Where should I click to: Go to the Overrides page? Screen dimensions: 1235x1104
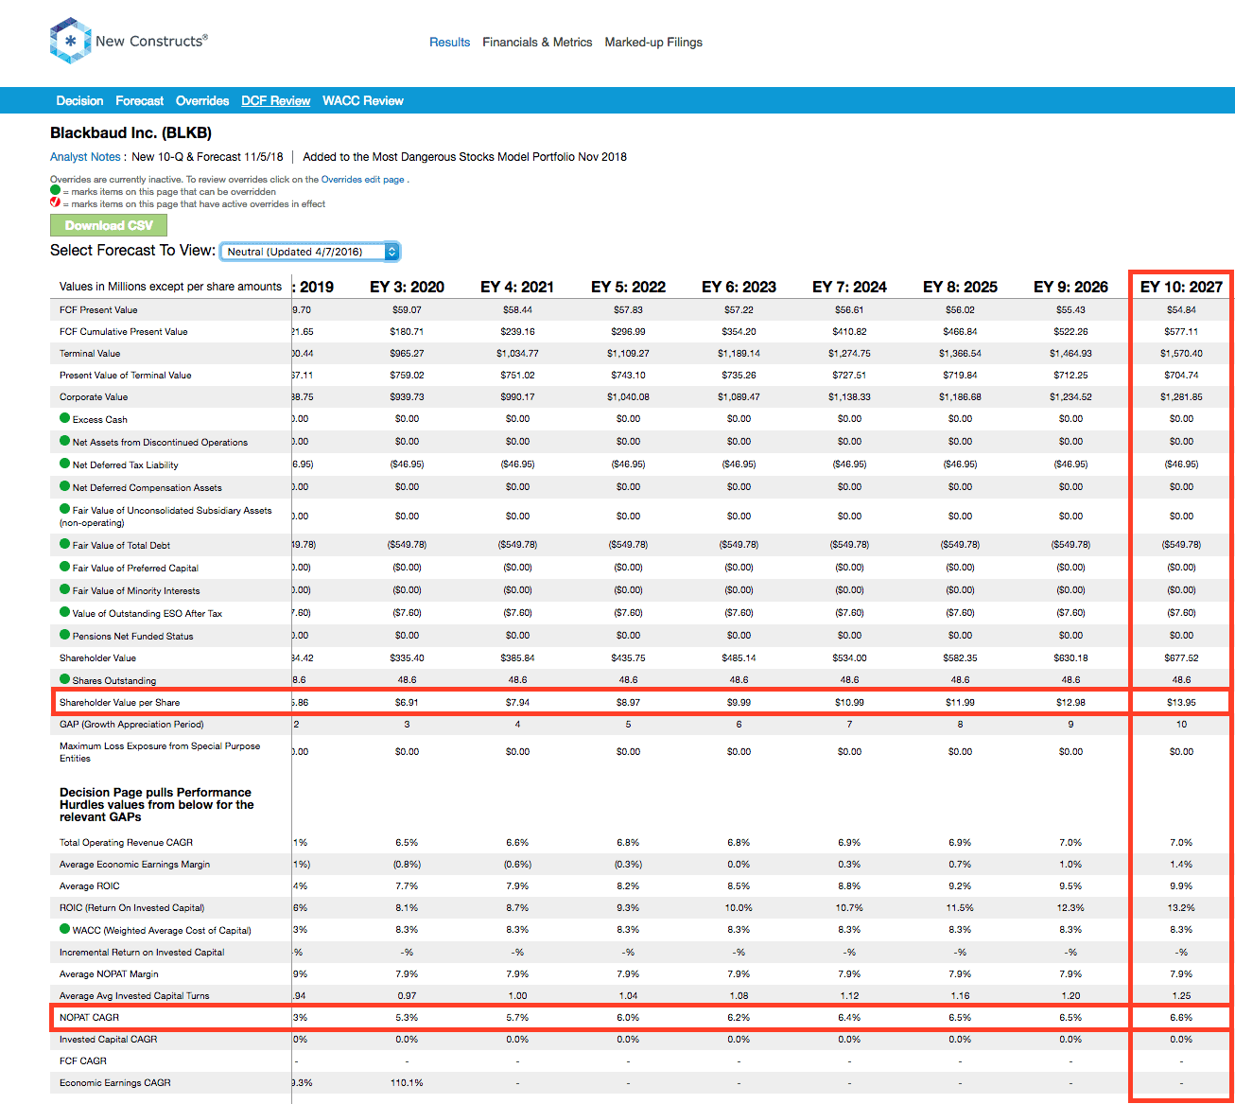click(x=202, y=101)
